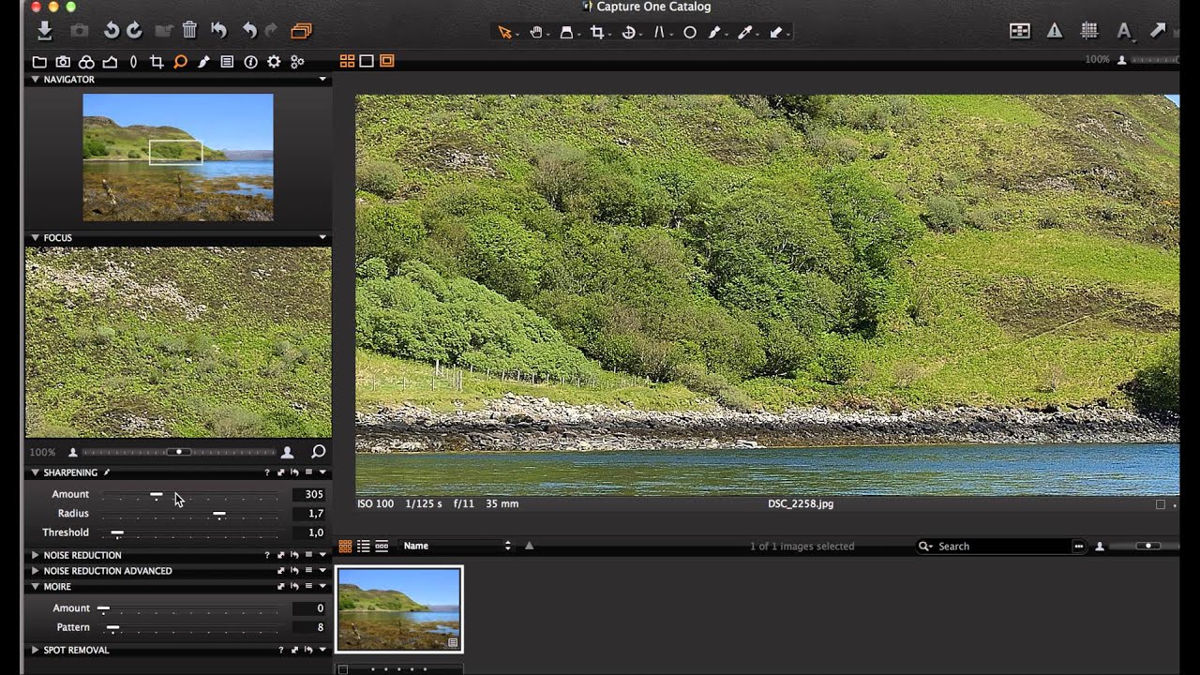This screenshot has width=1200, height=675.
Task: Click the Moire Amount slider
Action: pyautogui.click(x=190, y=608)
